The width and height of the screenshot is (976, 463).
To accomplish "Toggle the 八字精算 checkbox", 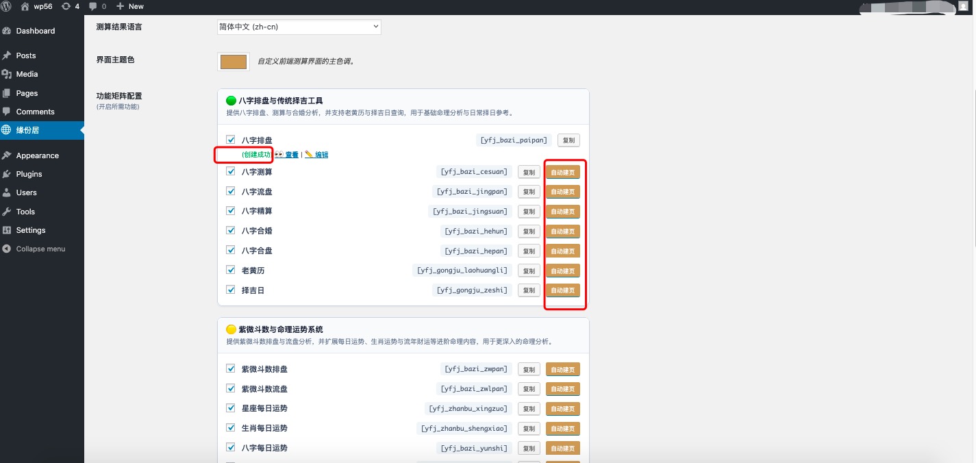I will [231, 210].
